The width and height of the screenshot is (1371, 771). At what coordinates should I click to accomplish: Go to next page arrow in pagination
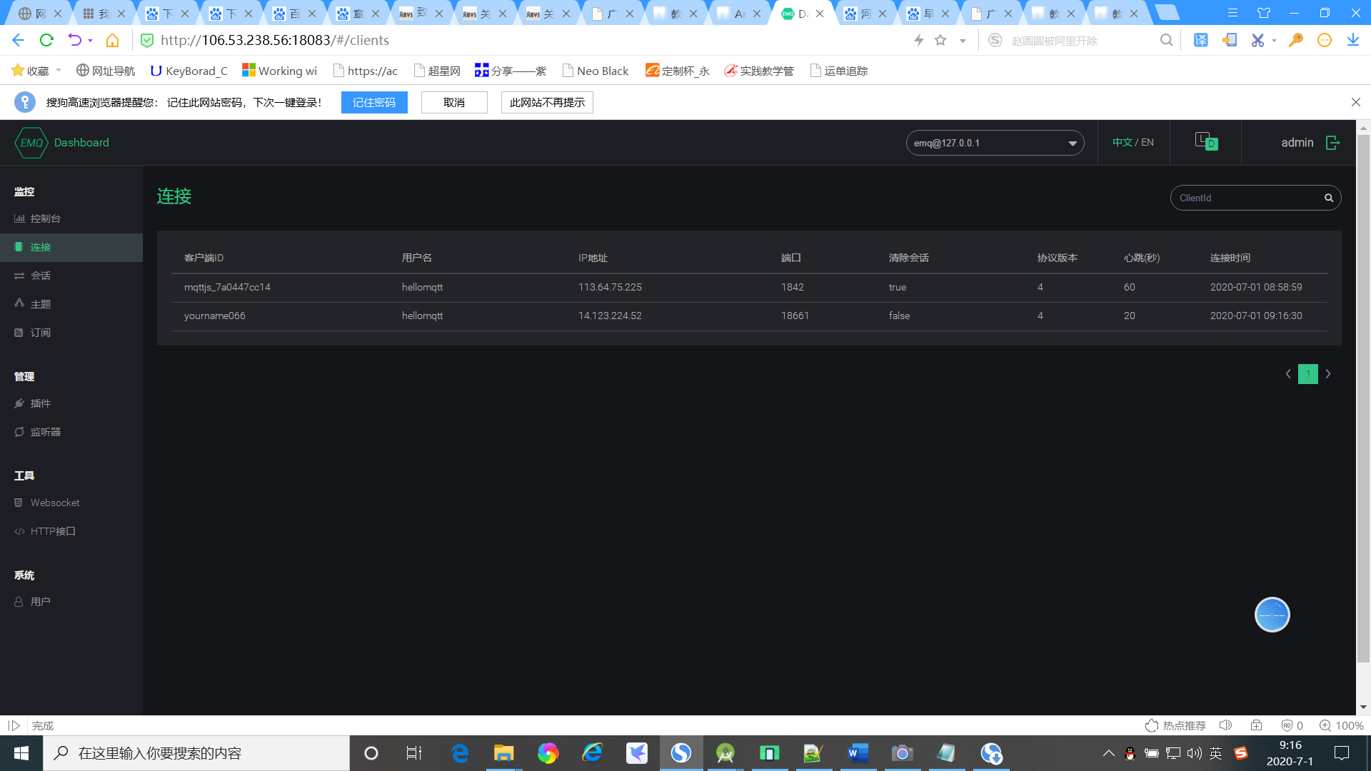coord(1328,374)
